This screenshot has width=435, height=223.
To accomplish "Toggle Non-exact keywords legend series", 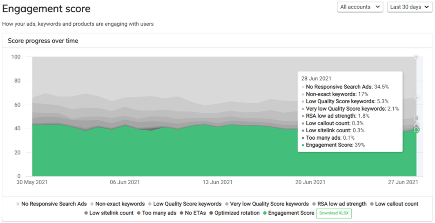I will [120, 204].
